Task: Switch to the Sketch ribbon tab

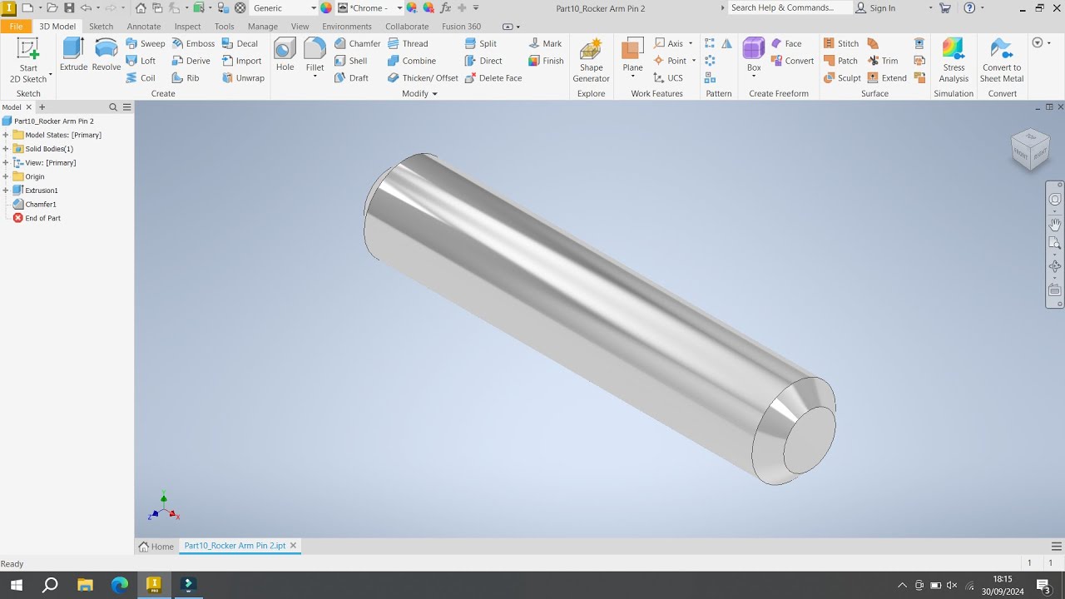Action: click(101, 26)
